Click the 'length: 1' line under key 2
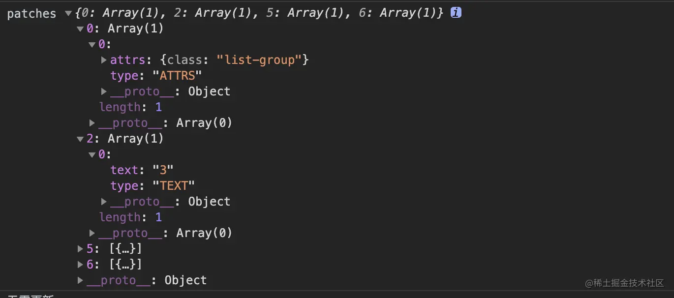The image size is (674, 298). [x=130, y=217]
